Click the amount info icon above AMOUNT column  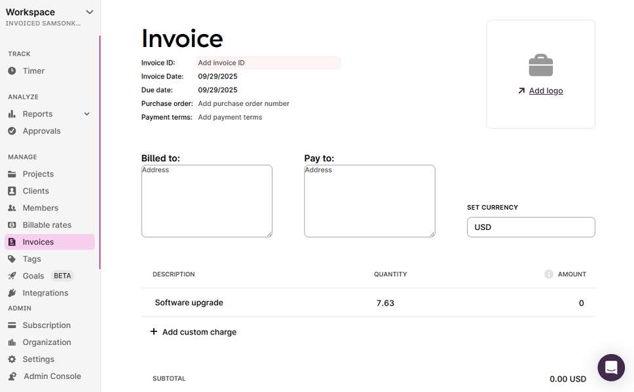pyautogui.click(x=548, y=274)
